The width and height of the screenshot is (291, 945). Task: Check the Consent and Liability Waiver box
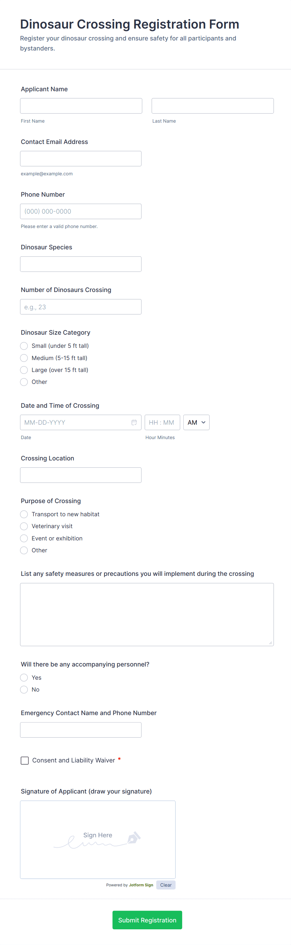coord(24,760)
